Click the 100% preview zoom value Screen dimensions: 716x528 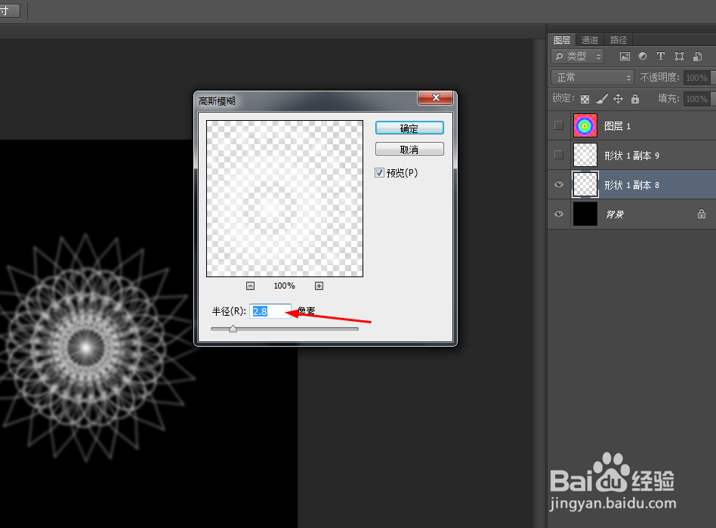pos(284,286)
